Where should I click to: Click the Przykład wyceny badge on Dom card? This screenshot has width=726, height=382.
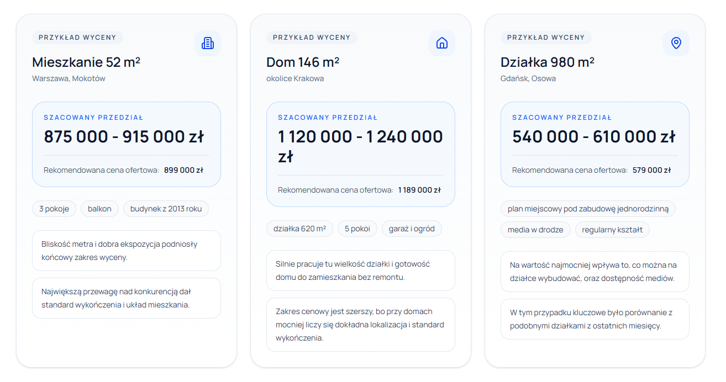tap(312, 38)
